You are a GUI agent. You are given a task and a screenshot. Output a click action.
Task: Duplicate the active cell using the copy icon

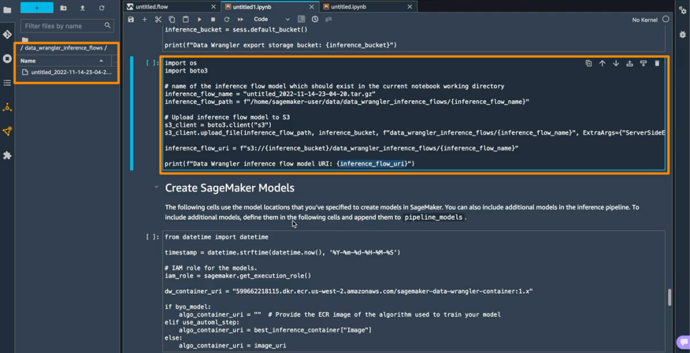[x=588, y=63]
